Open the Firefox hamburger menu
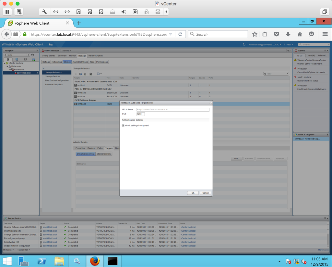This screenshot has height=267, width=332. pos(325,34)
